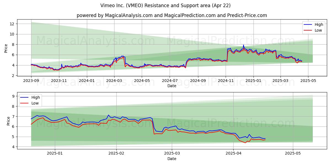Click the 2025-02 tick label on bottom chart
This screenshot has width=331, height=165.
point(116,154)
